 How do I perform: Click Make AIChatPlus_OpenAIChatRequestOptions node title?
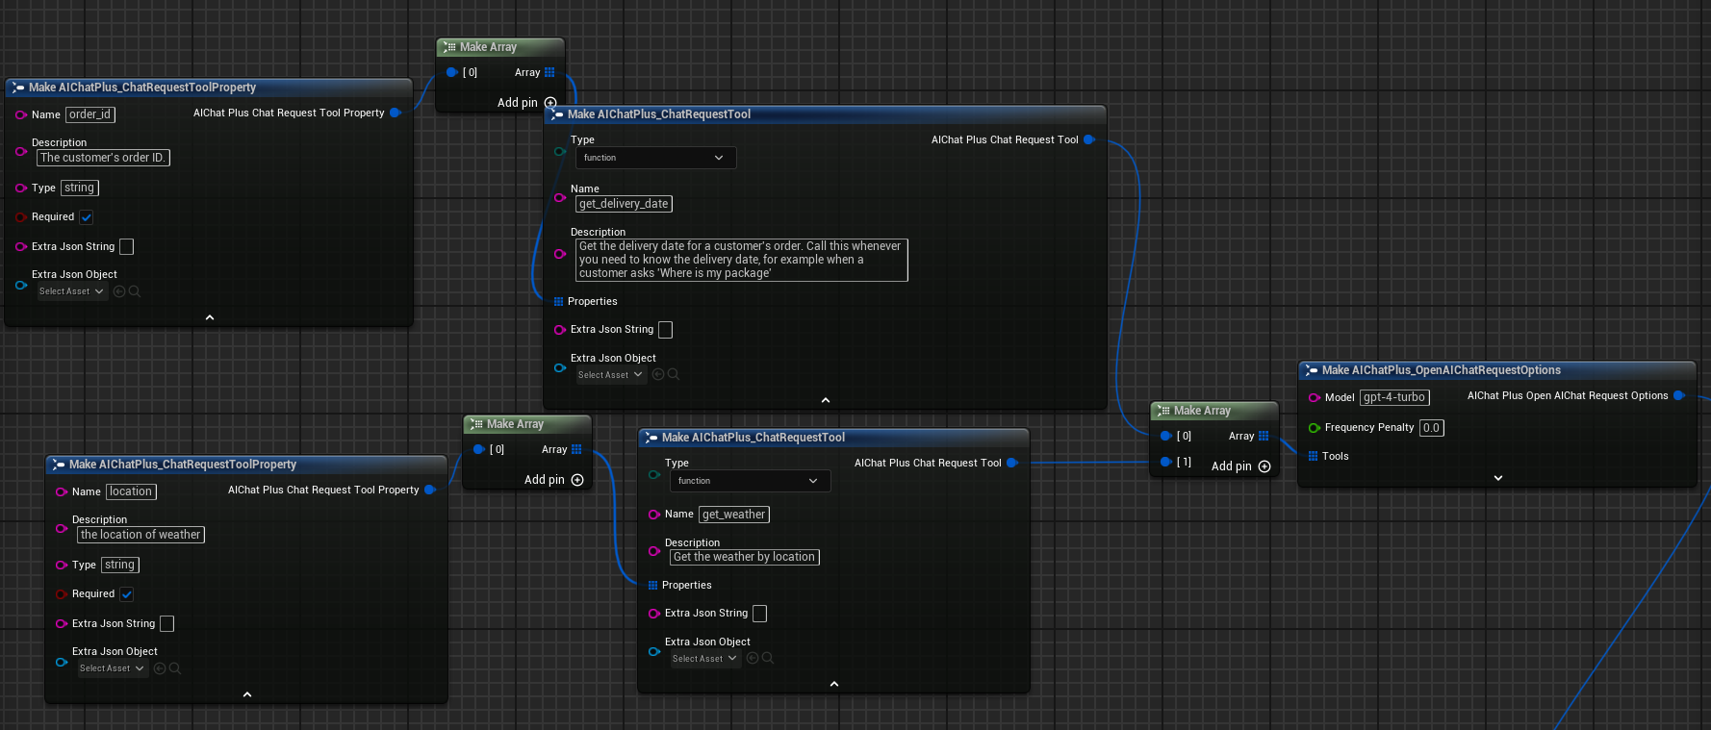point(1441,370)
